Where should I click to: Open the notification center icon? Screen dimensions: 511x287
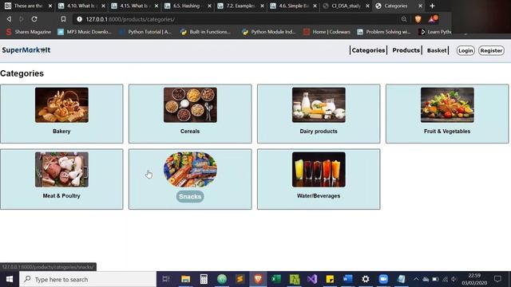(497, 279)
